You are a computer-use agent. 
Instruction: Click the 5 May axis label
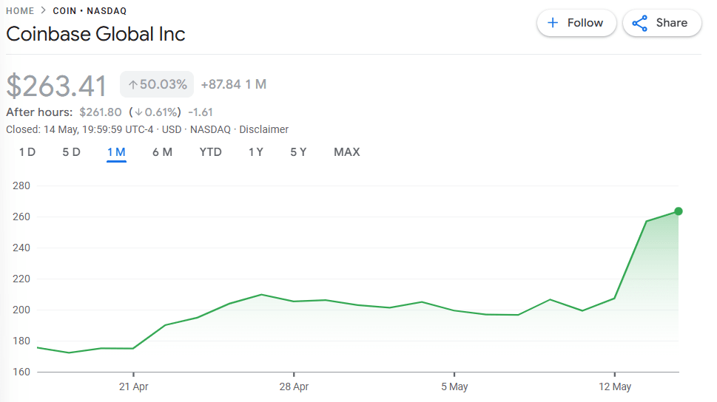coord(454,386)
